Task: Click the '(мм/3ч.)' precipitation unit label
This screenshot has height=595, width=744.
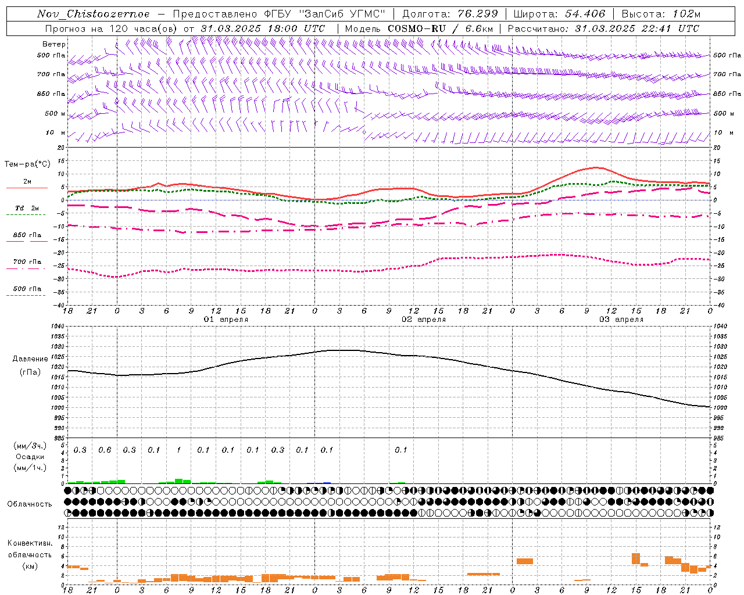Action: point(30,446)
